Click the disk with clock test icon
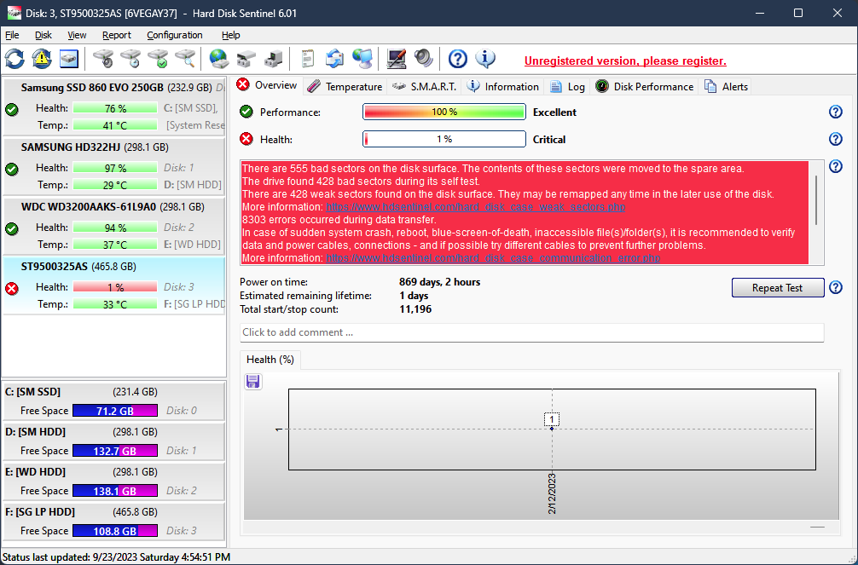 130,59
